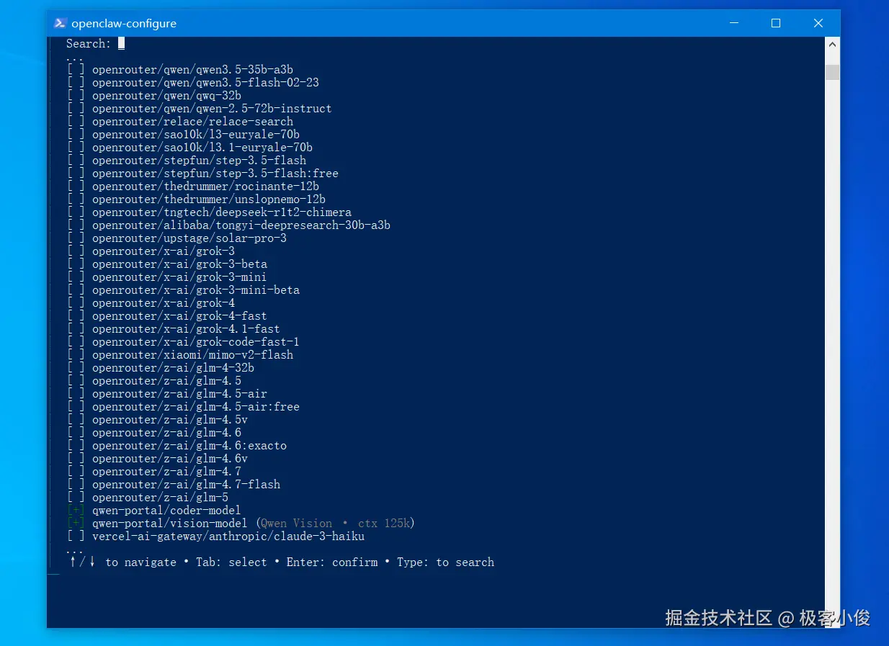Uncheck the qwen-portal/coder-model checkbox

[x=76, y=511]
